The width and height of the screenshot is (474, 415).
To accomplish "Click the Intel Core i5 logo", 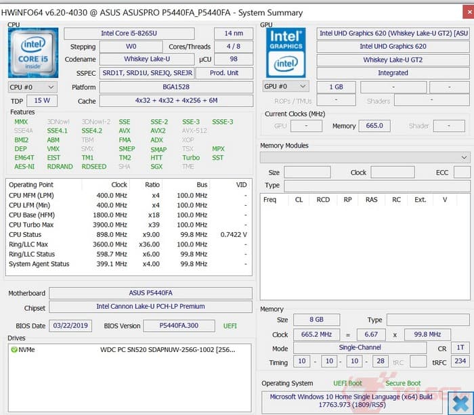I will 32,53.
